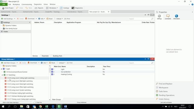Open Info dropdown in Buildings panel
The width and height of the screenshot is (194, 109).
click(42, 19)
